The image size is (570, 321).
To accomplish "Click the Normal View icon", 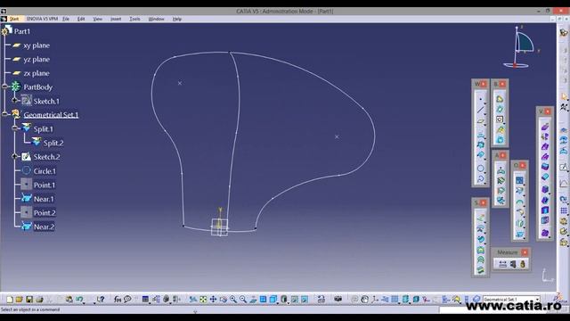I will pos(253,300).
